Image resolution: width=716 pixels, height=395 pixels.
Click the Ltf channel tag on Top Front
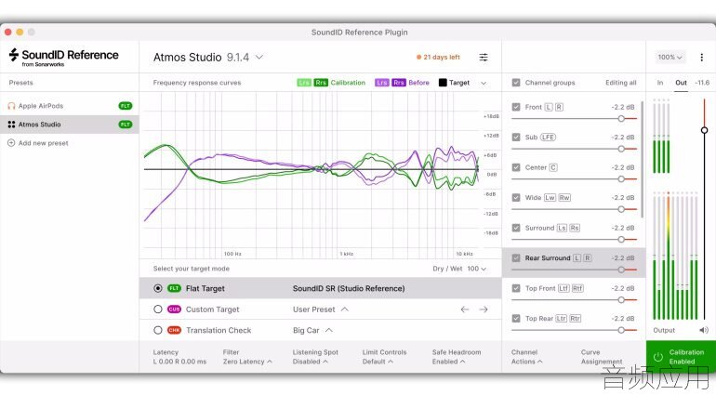point(564,288)
